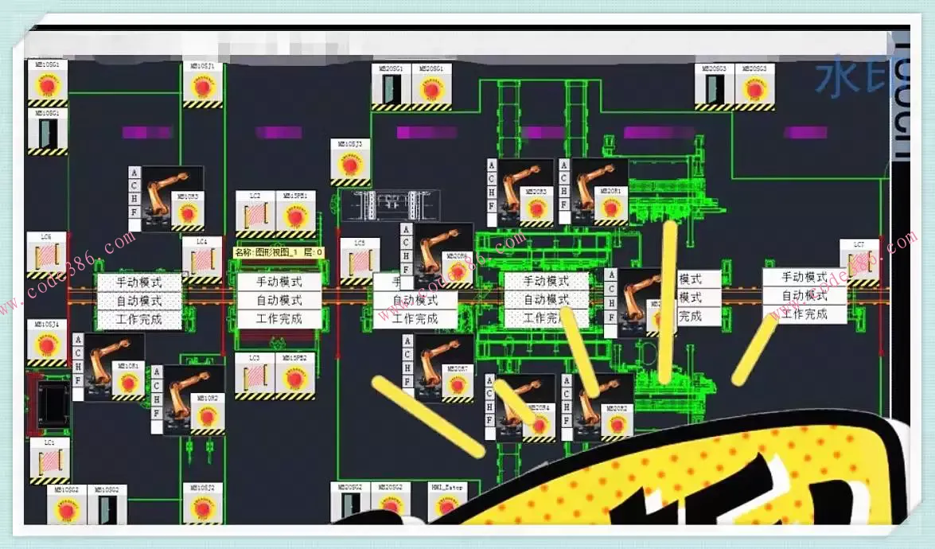This screenshot has width=935, height=549.
Task: Select the H status cell of robot MB10R1
Action: pos(77,366)
